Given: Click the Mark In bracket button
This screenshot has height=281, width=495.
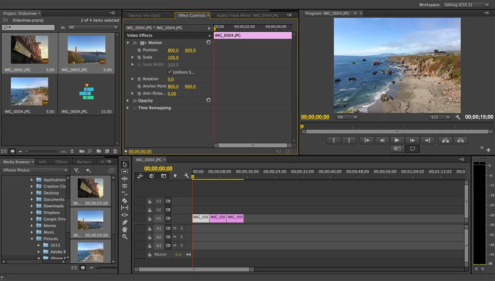Looking at the screenshot, I should (334, 140).
